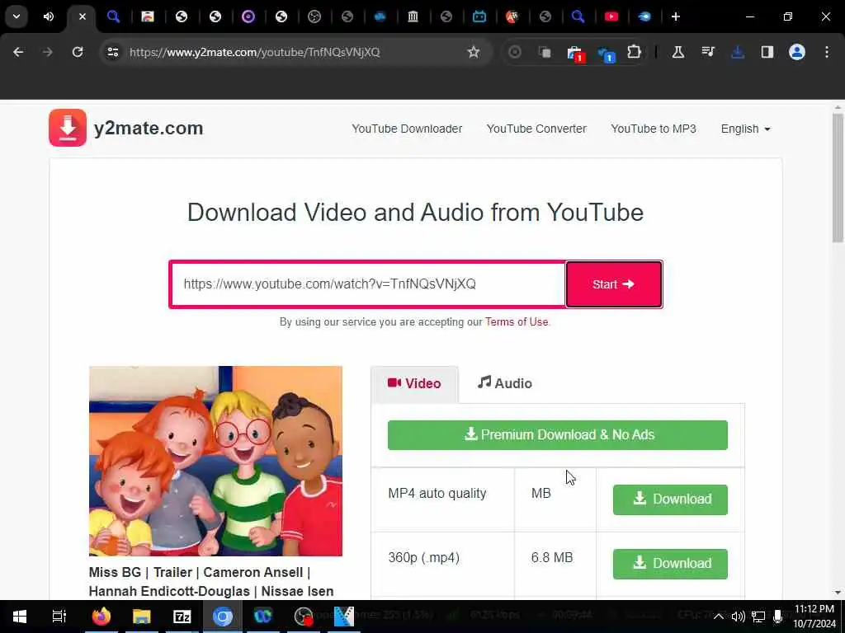Show hidden system tray icons chevron
Screen dimensions: 845x633
coord(719,617)
